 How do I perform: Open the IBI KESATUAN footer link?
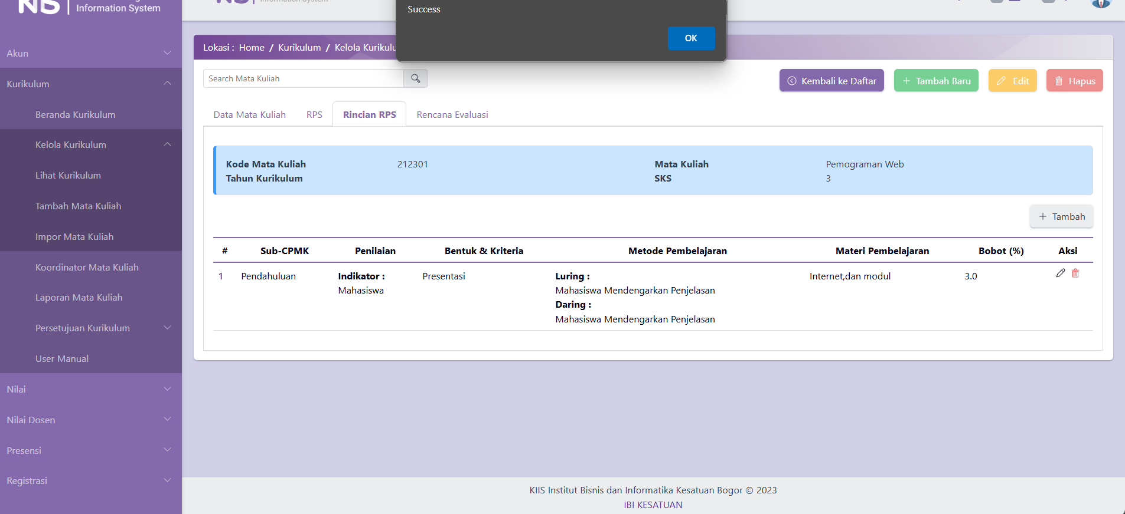click(653, 505)
